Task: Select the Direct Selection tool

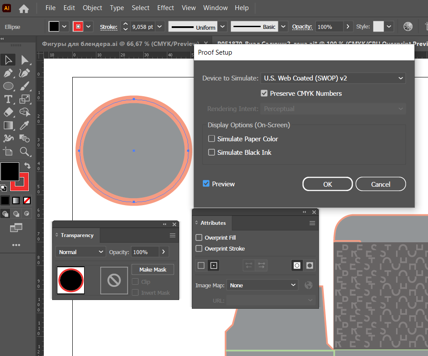Action: pyautogui.click(x=25, y=60)
